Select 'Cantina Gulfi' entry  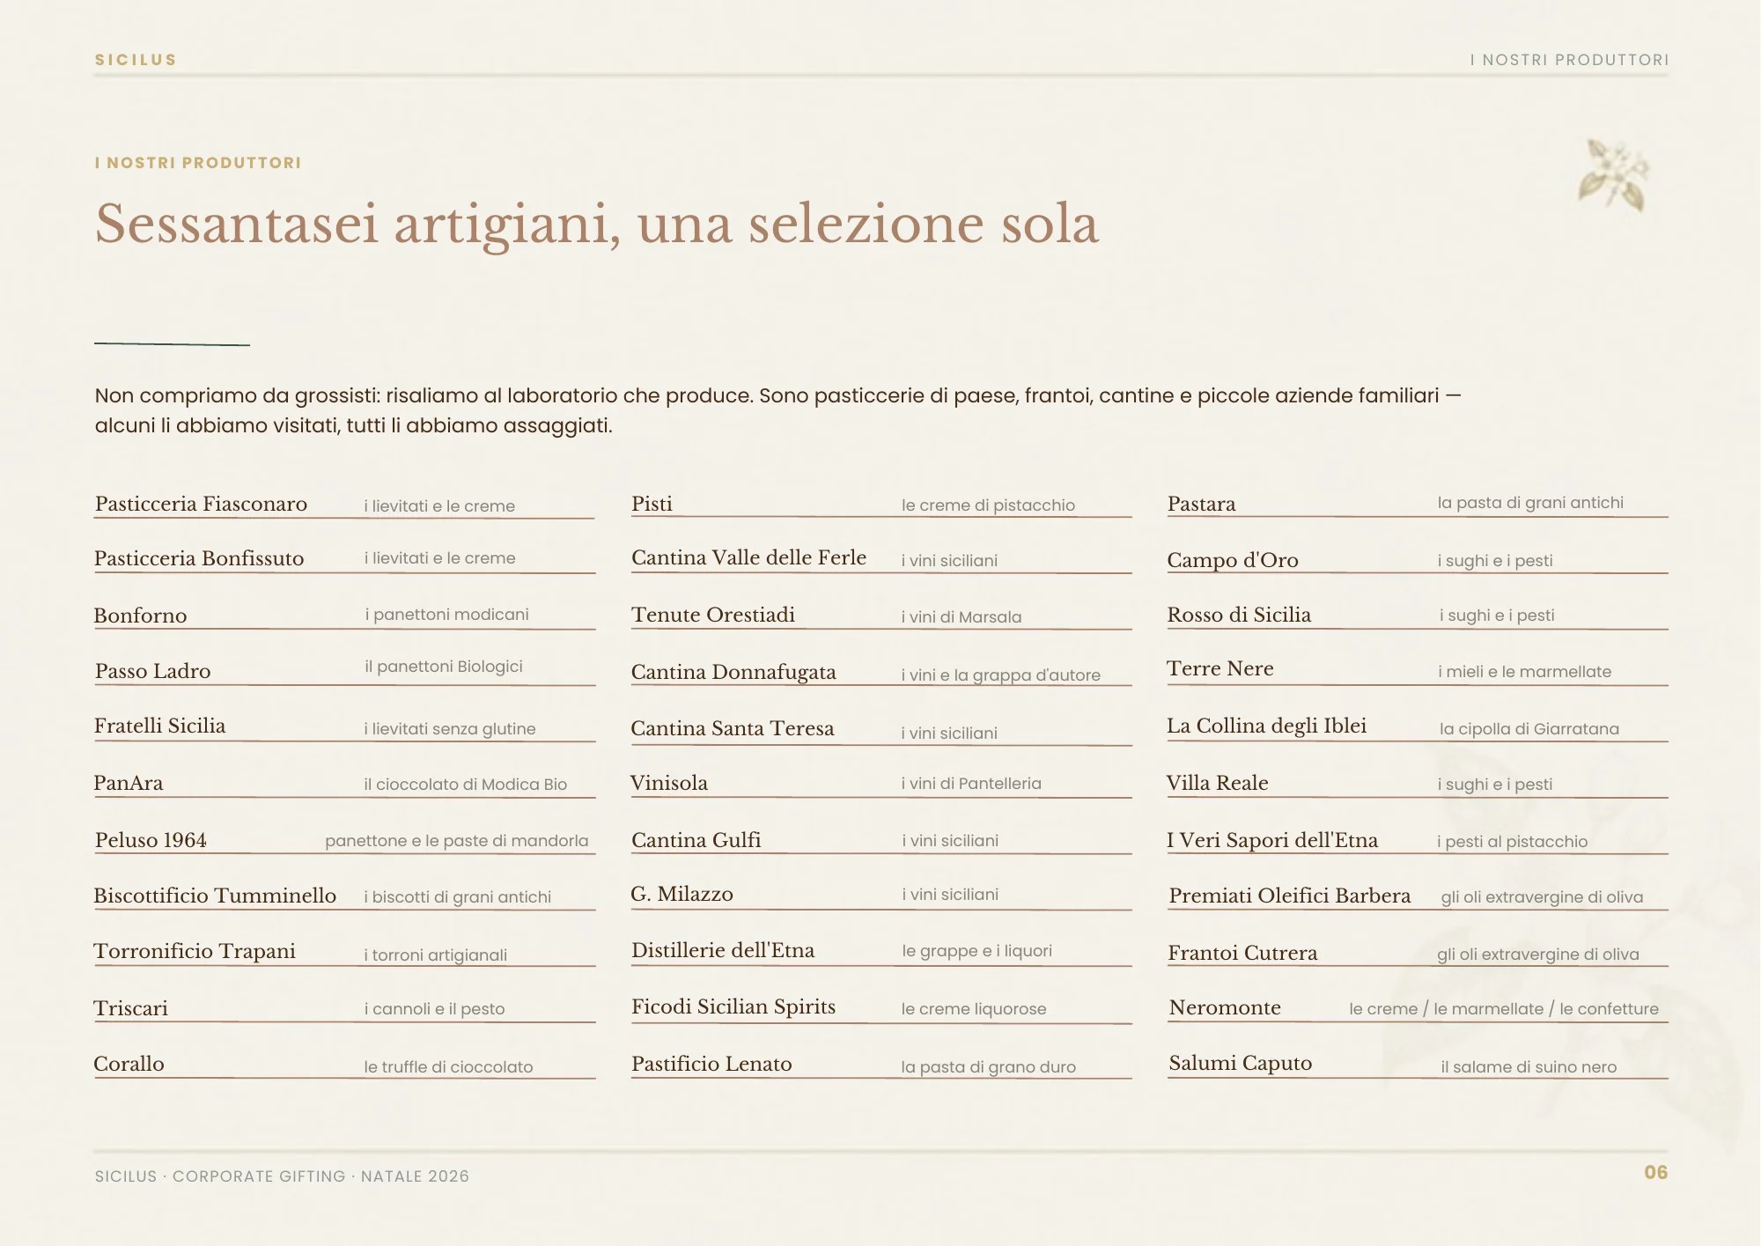[696, 840]
